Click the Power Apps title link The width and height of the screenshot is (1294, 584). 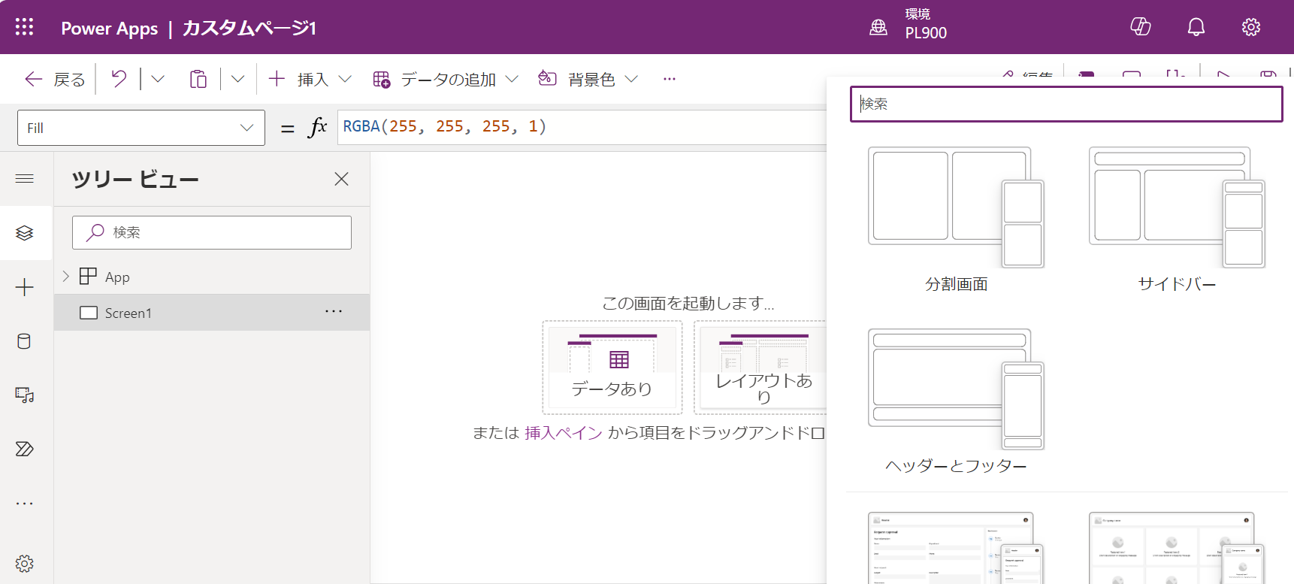110,29
